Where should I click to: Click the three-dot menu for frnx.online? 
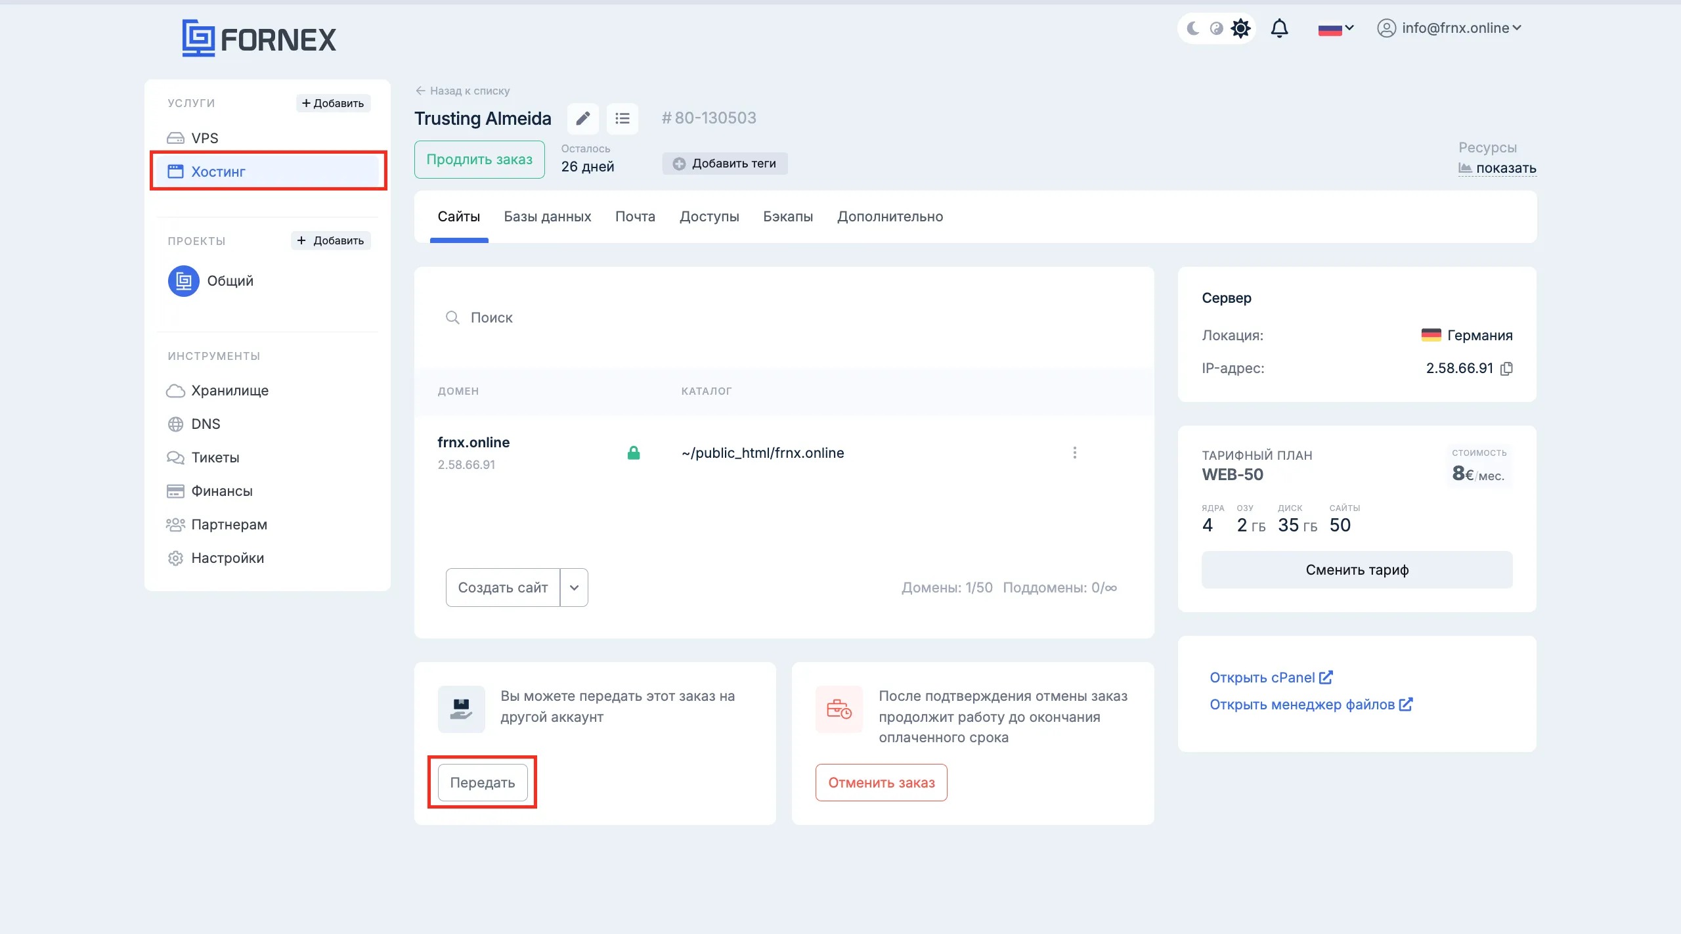coord(1074,453)
